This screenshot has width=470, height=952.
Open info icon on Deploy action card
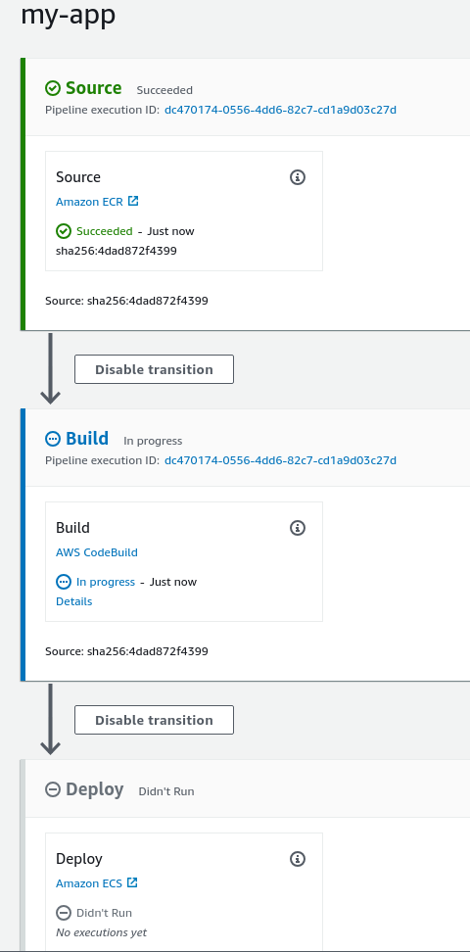click(298, 859)
